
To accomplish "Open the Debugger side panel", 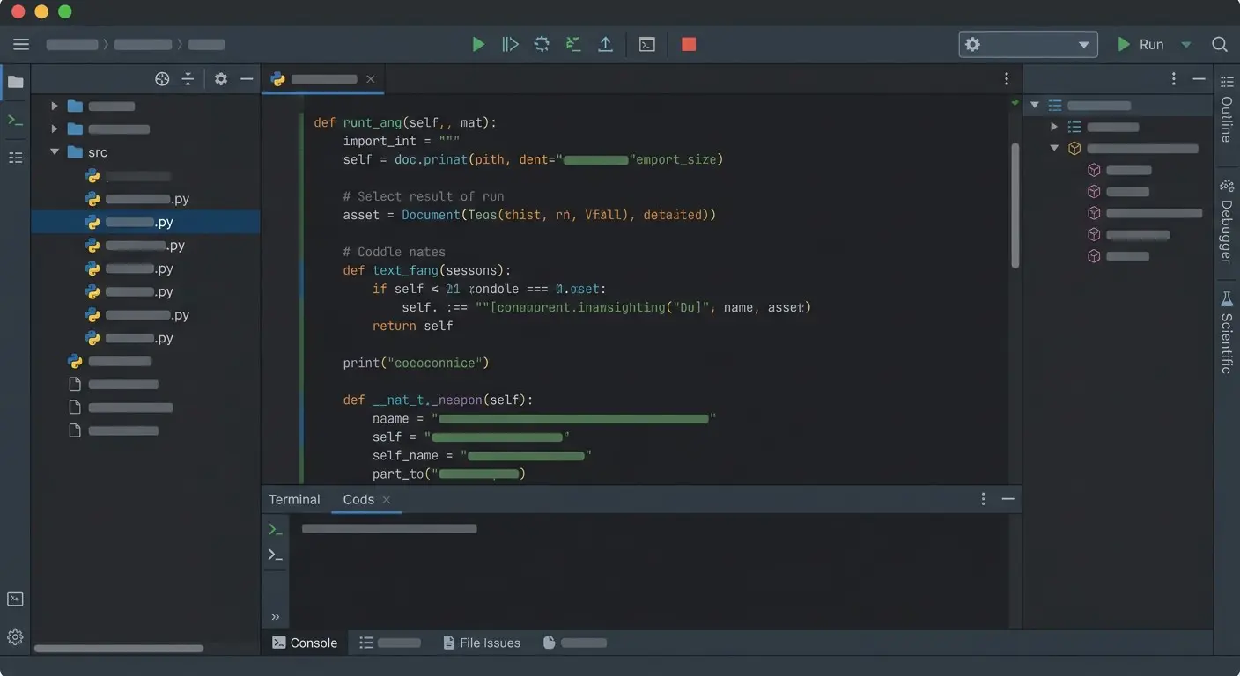I will [1227, 221].
